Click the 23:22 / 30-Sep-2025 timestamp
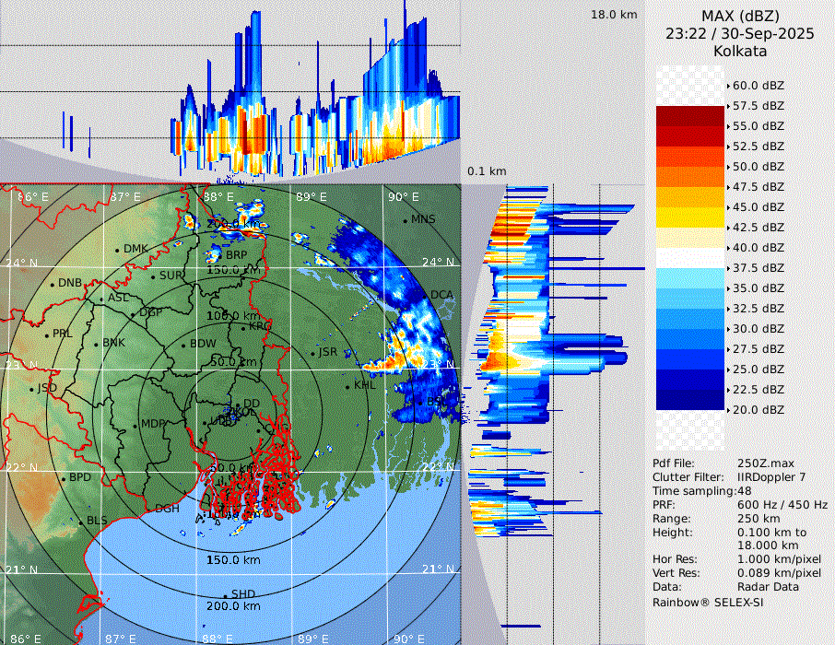Screen dimensions: 835x645 point(740,33)
